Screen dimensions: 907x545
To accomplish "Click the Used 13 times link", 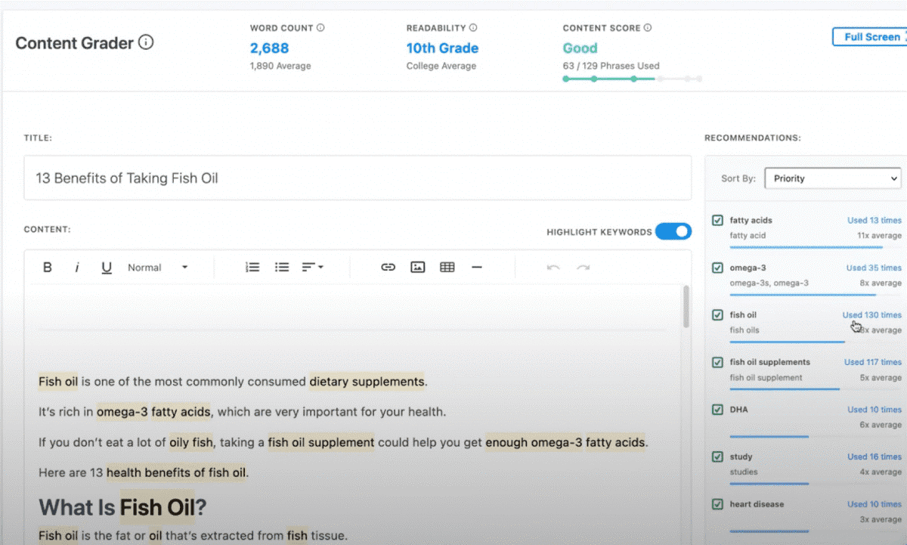I will 874,220.
